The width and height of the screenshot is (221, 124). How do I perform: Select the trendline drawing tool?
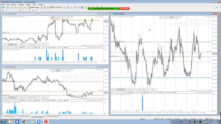[x=17, y=11]
